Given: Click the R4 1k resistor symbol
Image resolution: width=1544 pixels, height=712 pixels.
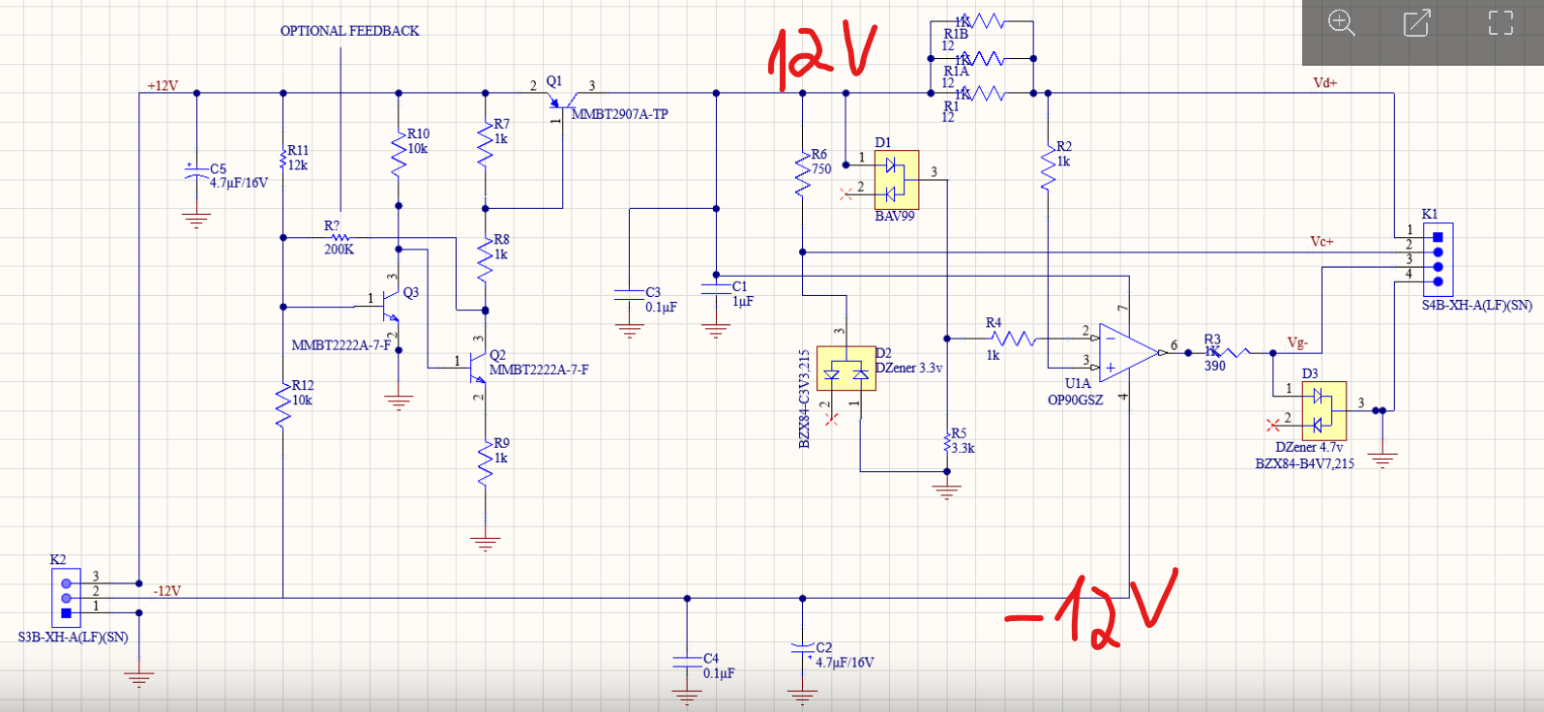Looking at the screenshot, I should point(1014,339).
